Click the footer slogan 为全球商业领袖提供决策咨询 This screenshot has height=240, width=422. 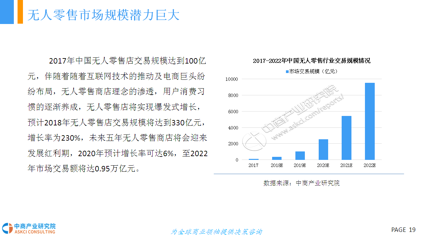[216, 232]
